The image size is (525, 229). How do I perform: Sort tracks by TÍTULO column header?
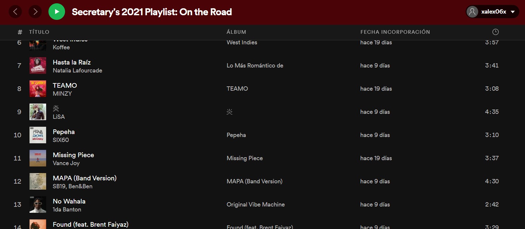tap(39, 32)
